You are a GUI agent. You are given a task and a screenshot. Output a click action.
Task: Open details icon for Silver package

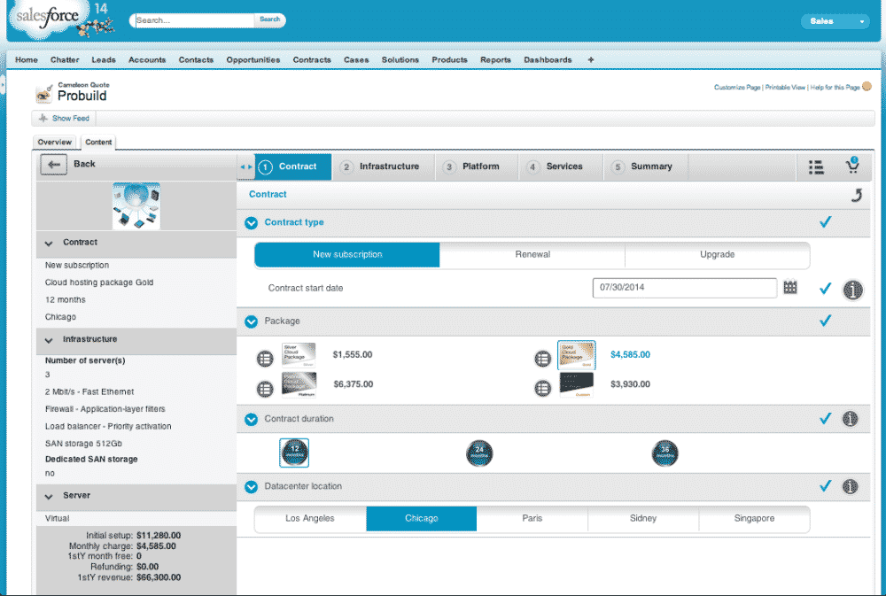point(264,359)
